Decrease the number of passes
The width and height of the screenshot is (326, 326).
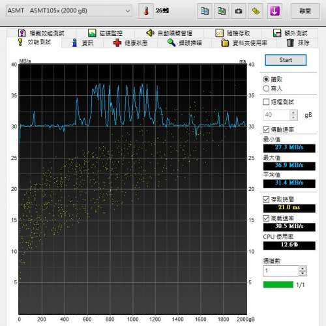click(x=303, y=273)
